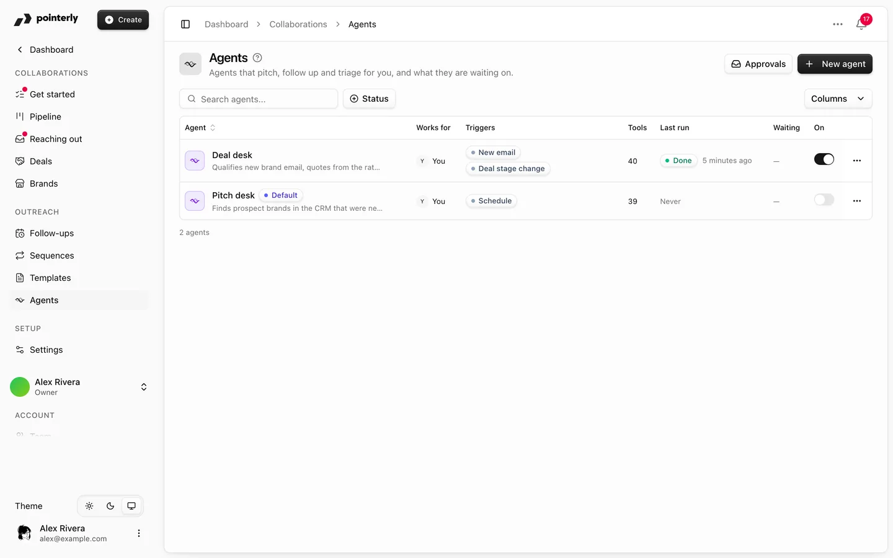Open the Columns dropdown
Screen dimensions: 893x558
pos(838,99)
